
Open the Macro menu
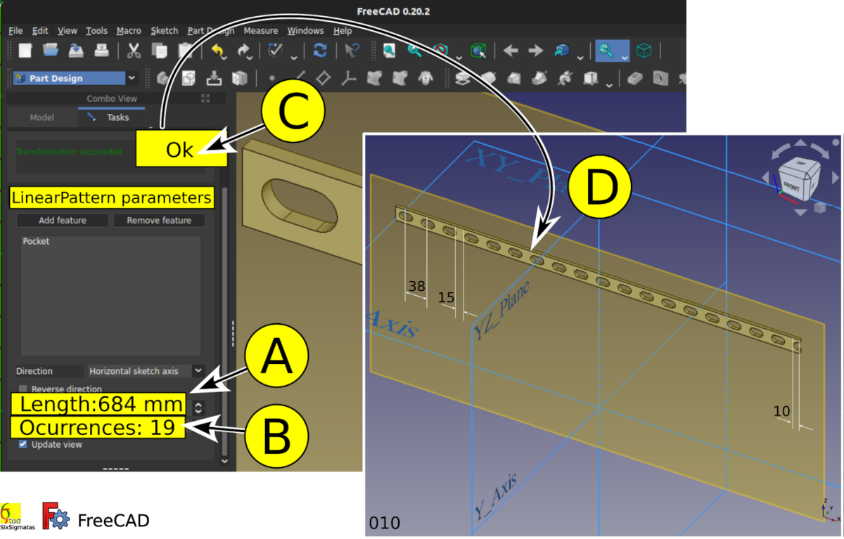pos(129,31)
